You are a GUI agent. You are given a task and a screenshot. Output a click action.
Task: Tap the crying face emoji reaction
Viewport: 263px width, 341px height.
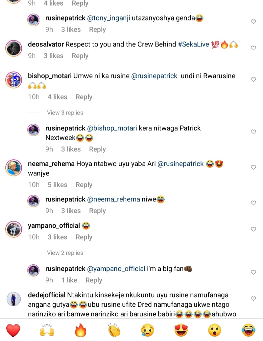point(148,330)
